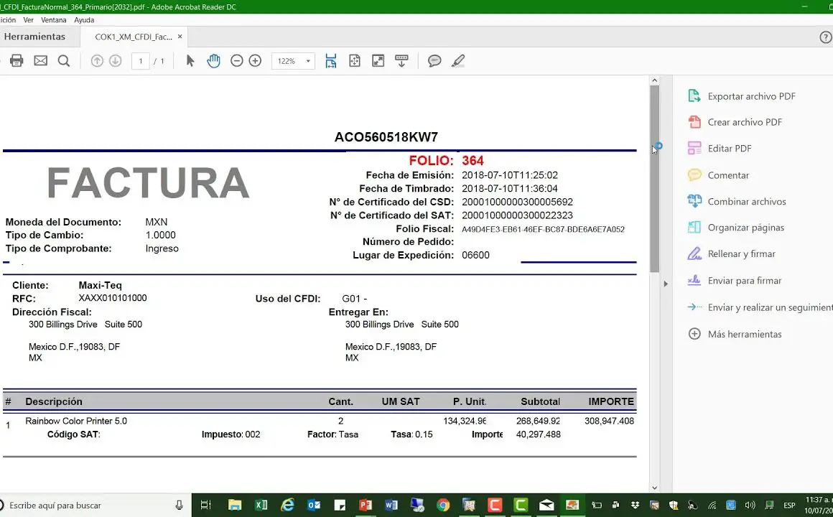833x517 pixels.
Task: Click the Windows search box
Action: (96, 506)
